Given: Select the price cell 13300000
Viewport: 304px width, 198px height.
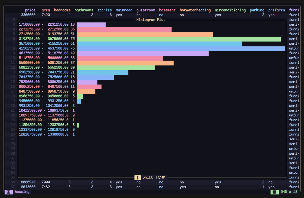Looking at the screenshot, I should click(x=27, y=15).
